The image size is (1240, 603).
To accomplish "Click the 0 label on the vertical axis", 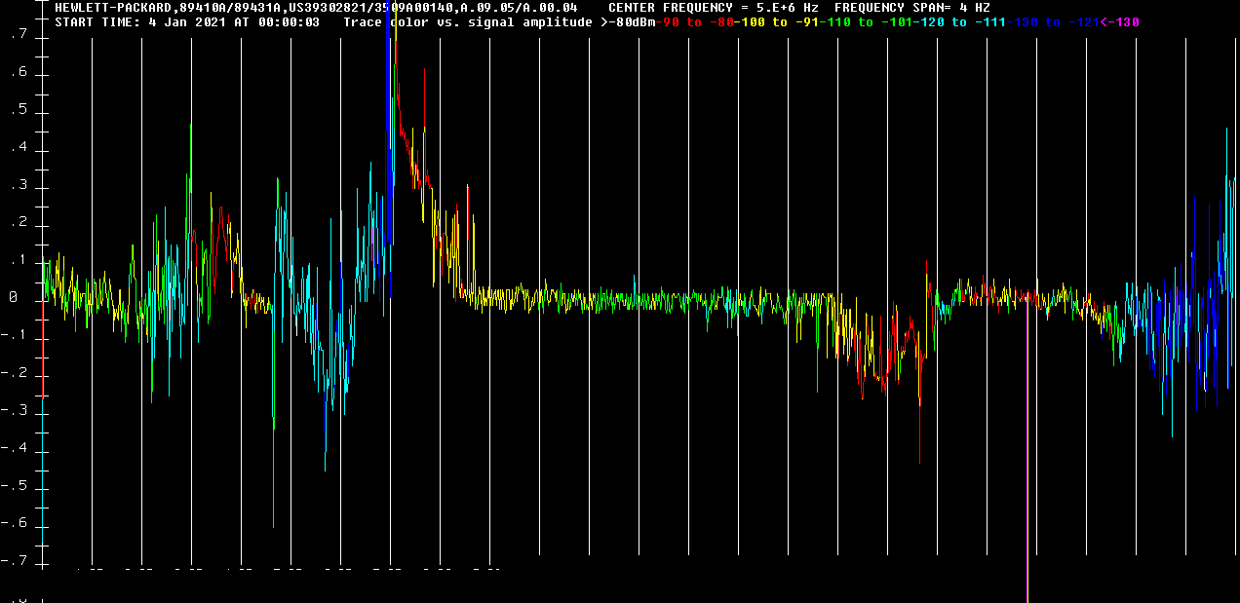I will [14, 299].
